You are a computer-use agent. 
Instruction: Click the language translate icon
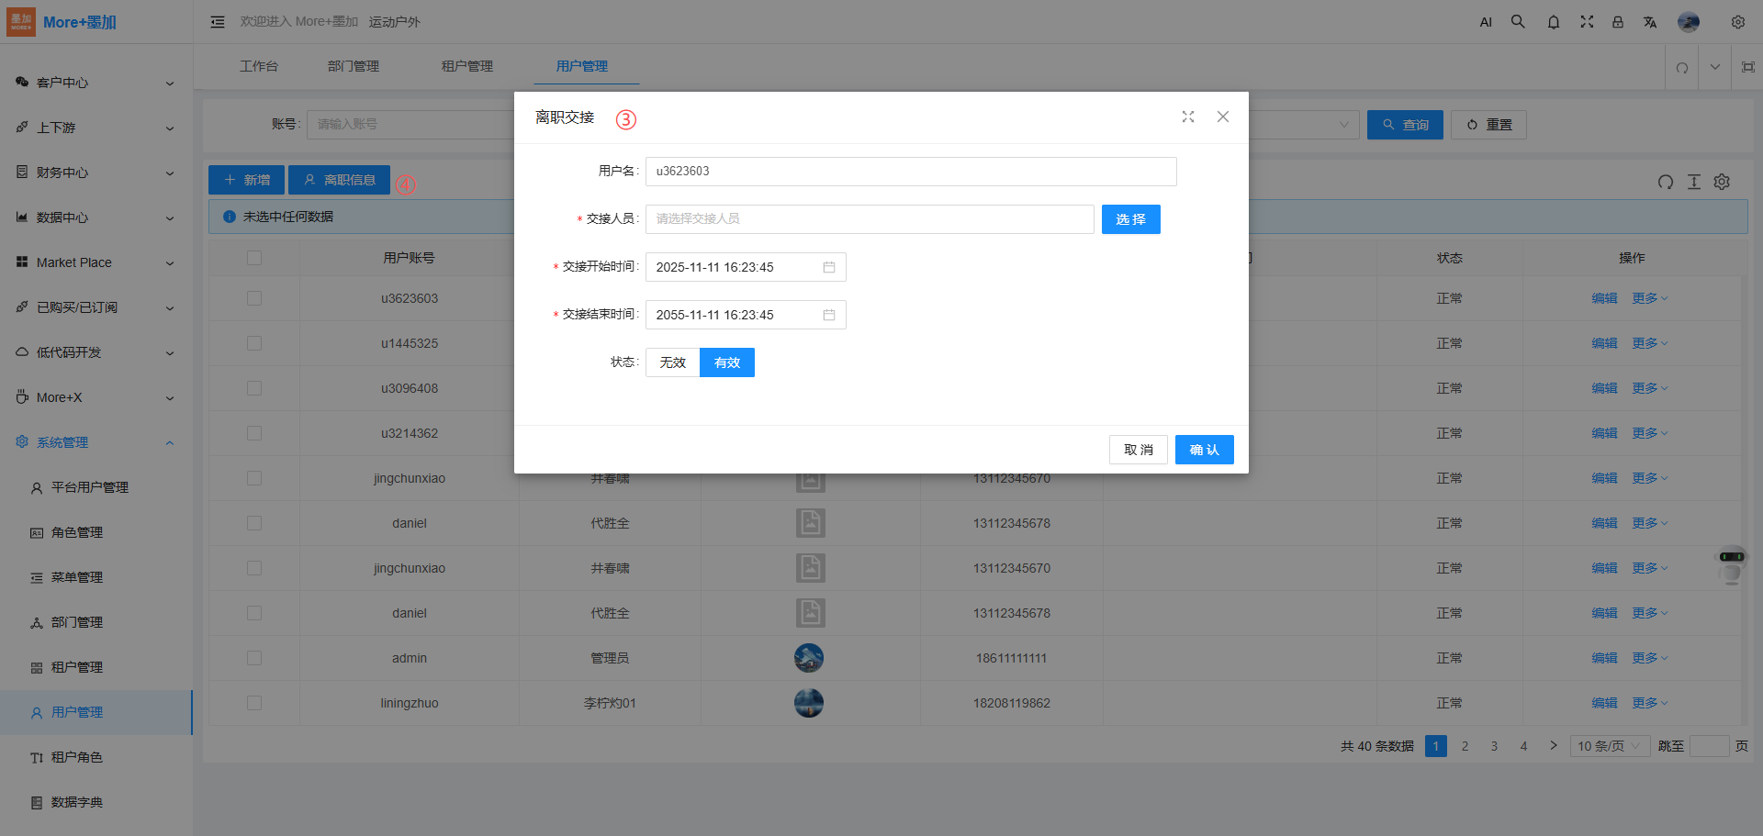pos(1649,22)
